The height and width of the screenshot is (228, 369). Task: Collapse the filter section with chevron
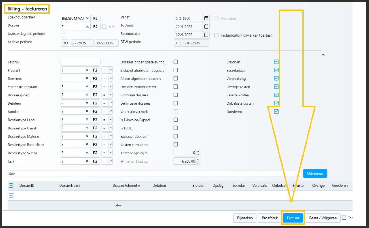(x=323, y=55)
